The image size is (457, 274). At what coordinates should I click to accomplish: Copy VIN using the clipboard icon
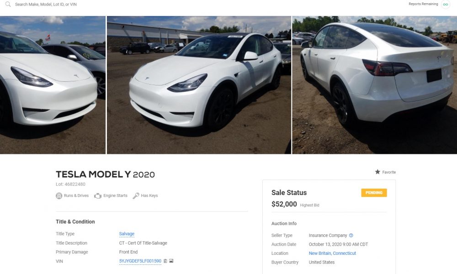(x=165, y=261)
